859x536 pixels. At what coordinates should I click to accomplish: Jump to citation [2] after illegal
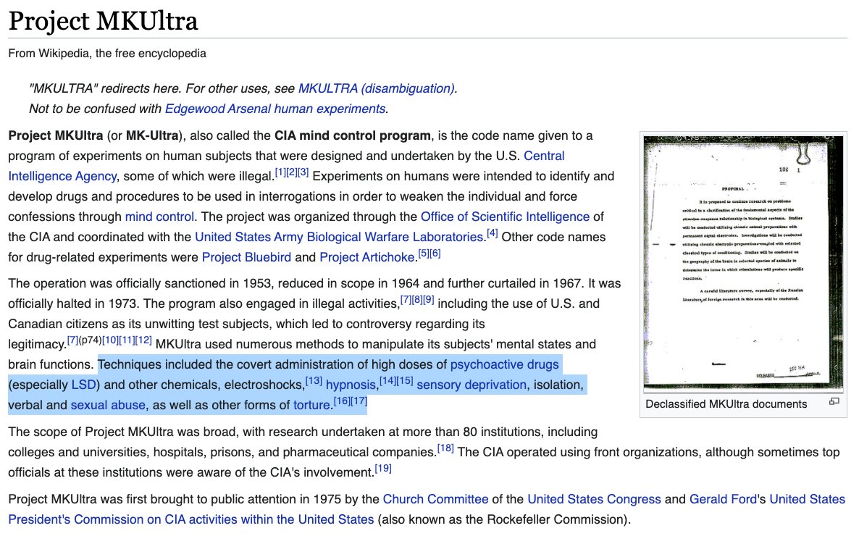click(x=291, y=172)
